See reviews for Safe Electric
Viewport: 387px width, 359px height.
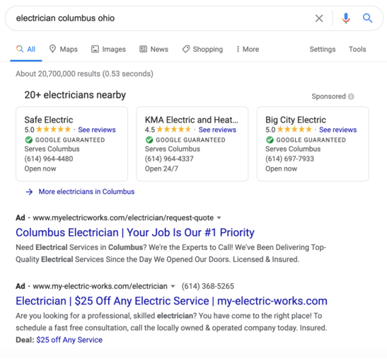97,130
